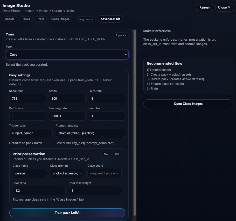This screenshot has height=221, width=236.
Task: Click the Class set id field
Action: coord(104,173)
